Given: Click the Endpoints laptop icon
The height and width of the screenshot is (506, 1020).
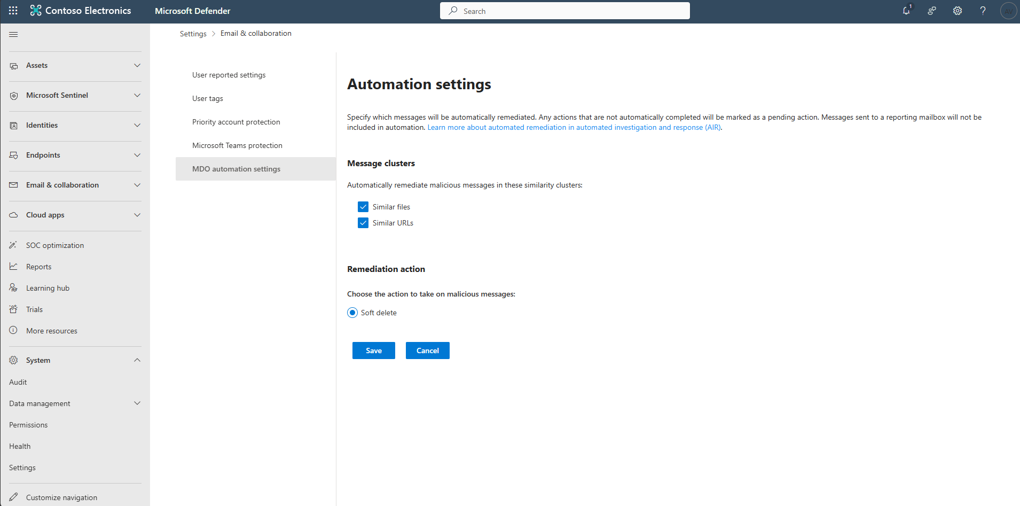Looking at the screenshot, I should click(x=14, y=155).
